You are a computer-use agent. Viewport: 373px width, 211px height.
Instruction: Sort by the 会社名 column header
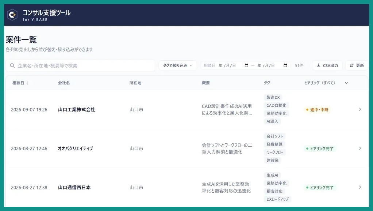(x=64, y=83)
